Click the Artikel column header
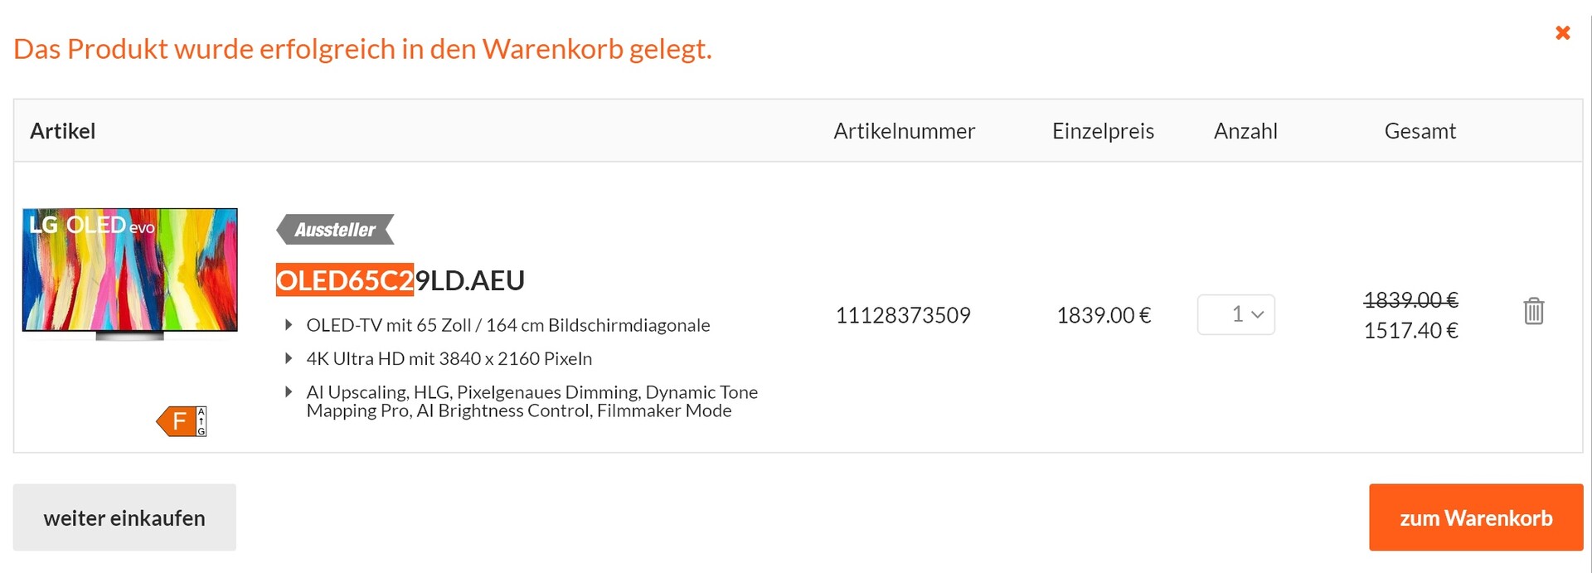 pos(63,131)
